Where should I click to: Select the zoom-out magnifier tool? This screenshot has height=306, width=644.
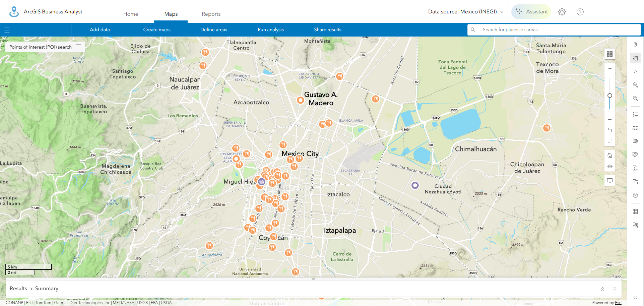click(x=635, y=99)
